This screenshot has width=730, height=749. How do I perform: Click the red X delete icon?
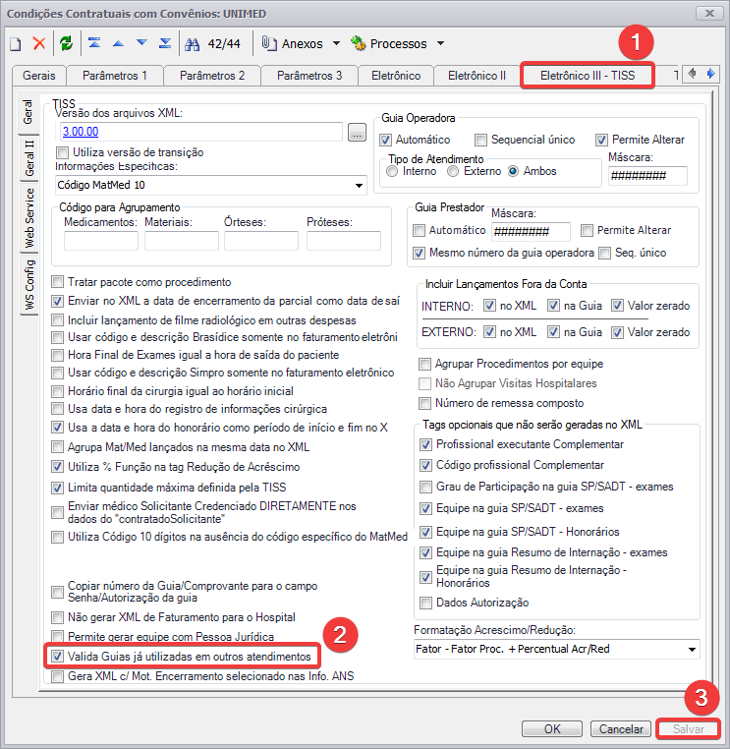[39, 43]
